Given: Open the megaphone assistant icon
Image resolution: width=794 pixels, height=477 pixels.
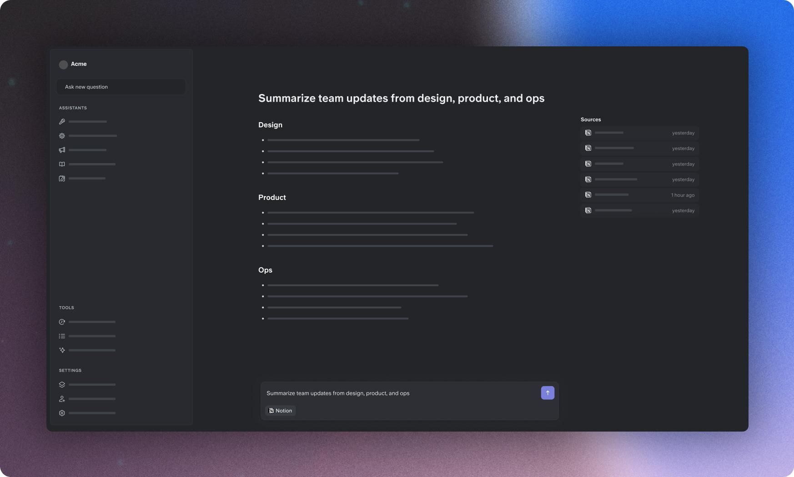Looking at the screenshot, I should pos(62,150).
